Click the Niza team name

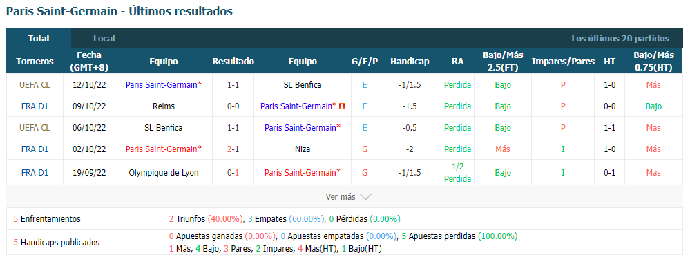click(x=303, y=149)
